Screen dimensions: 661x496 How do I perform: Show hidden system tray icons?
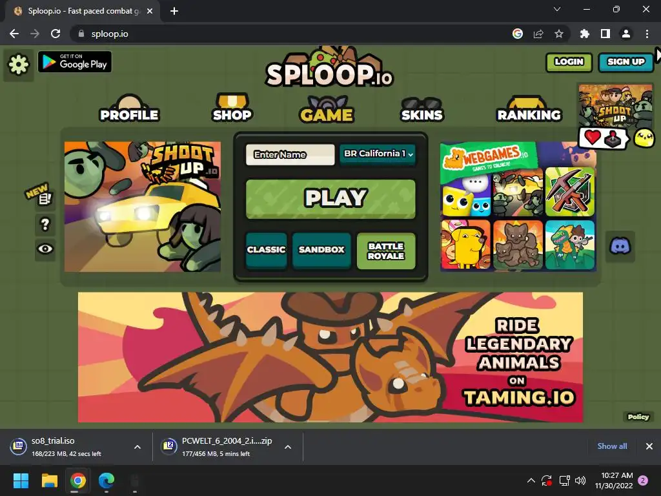(x=531, y=480)
